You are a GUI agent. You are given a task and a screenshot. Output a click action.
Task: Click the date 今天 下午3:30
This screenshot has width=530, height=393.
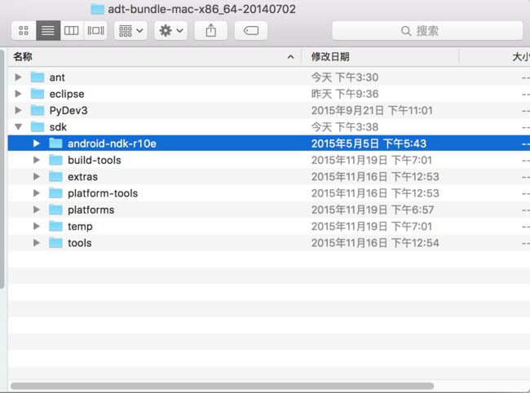344,77
